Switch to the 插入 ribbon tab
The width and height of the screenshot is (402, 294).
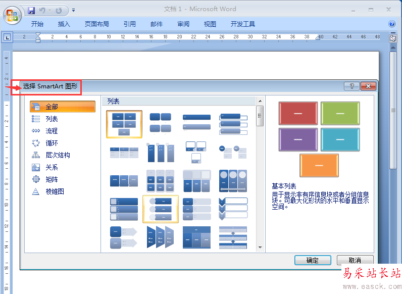[x=64, y=24]
